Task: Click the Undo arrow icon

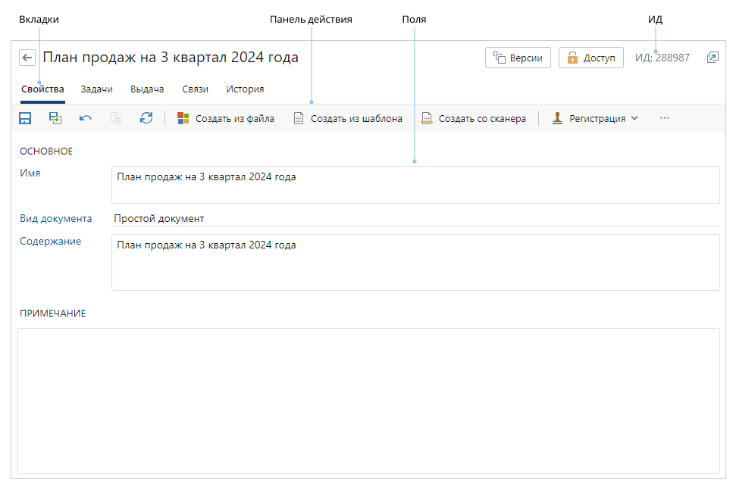Action: coord(86,118)
